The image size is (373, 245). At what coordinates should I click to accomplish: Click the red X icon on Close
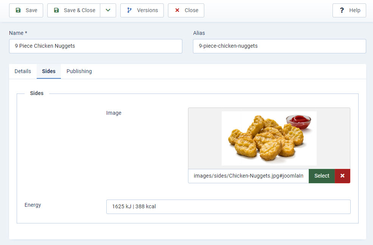[x=177, y=11]
